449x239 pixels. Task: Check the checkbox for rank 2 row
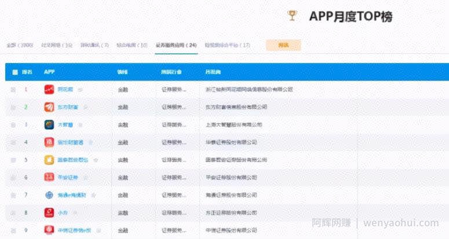13,108
